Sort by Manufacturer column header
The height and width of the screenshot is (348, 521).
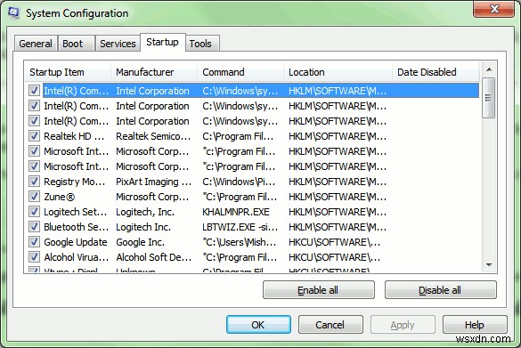click(x=154, y=72)
